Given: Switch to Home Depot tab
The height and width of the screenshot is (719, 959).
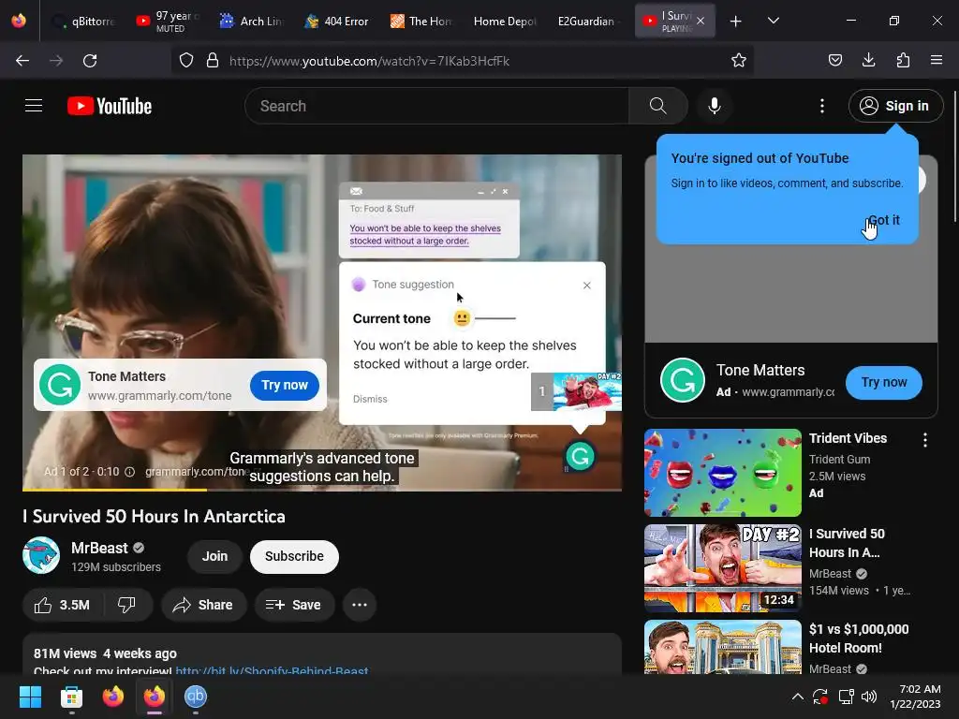Looking at the screenshot, I should [505, 22].
